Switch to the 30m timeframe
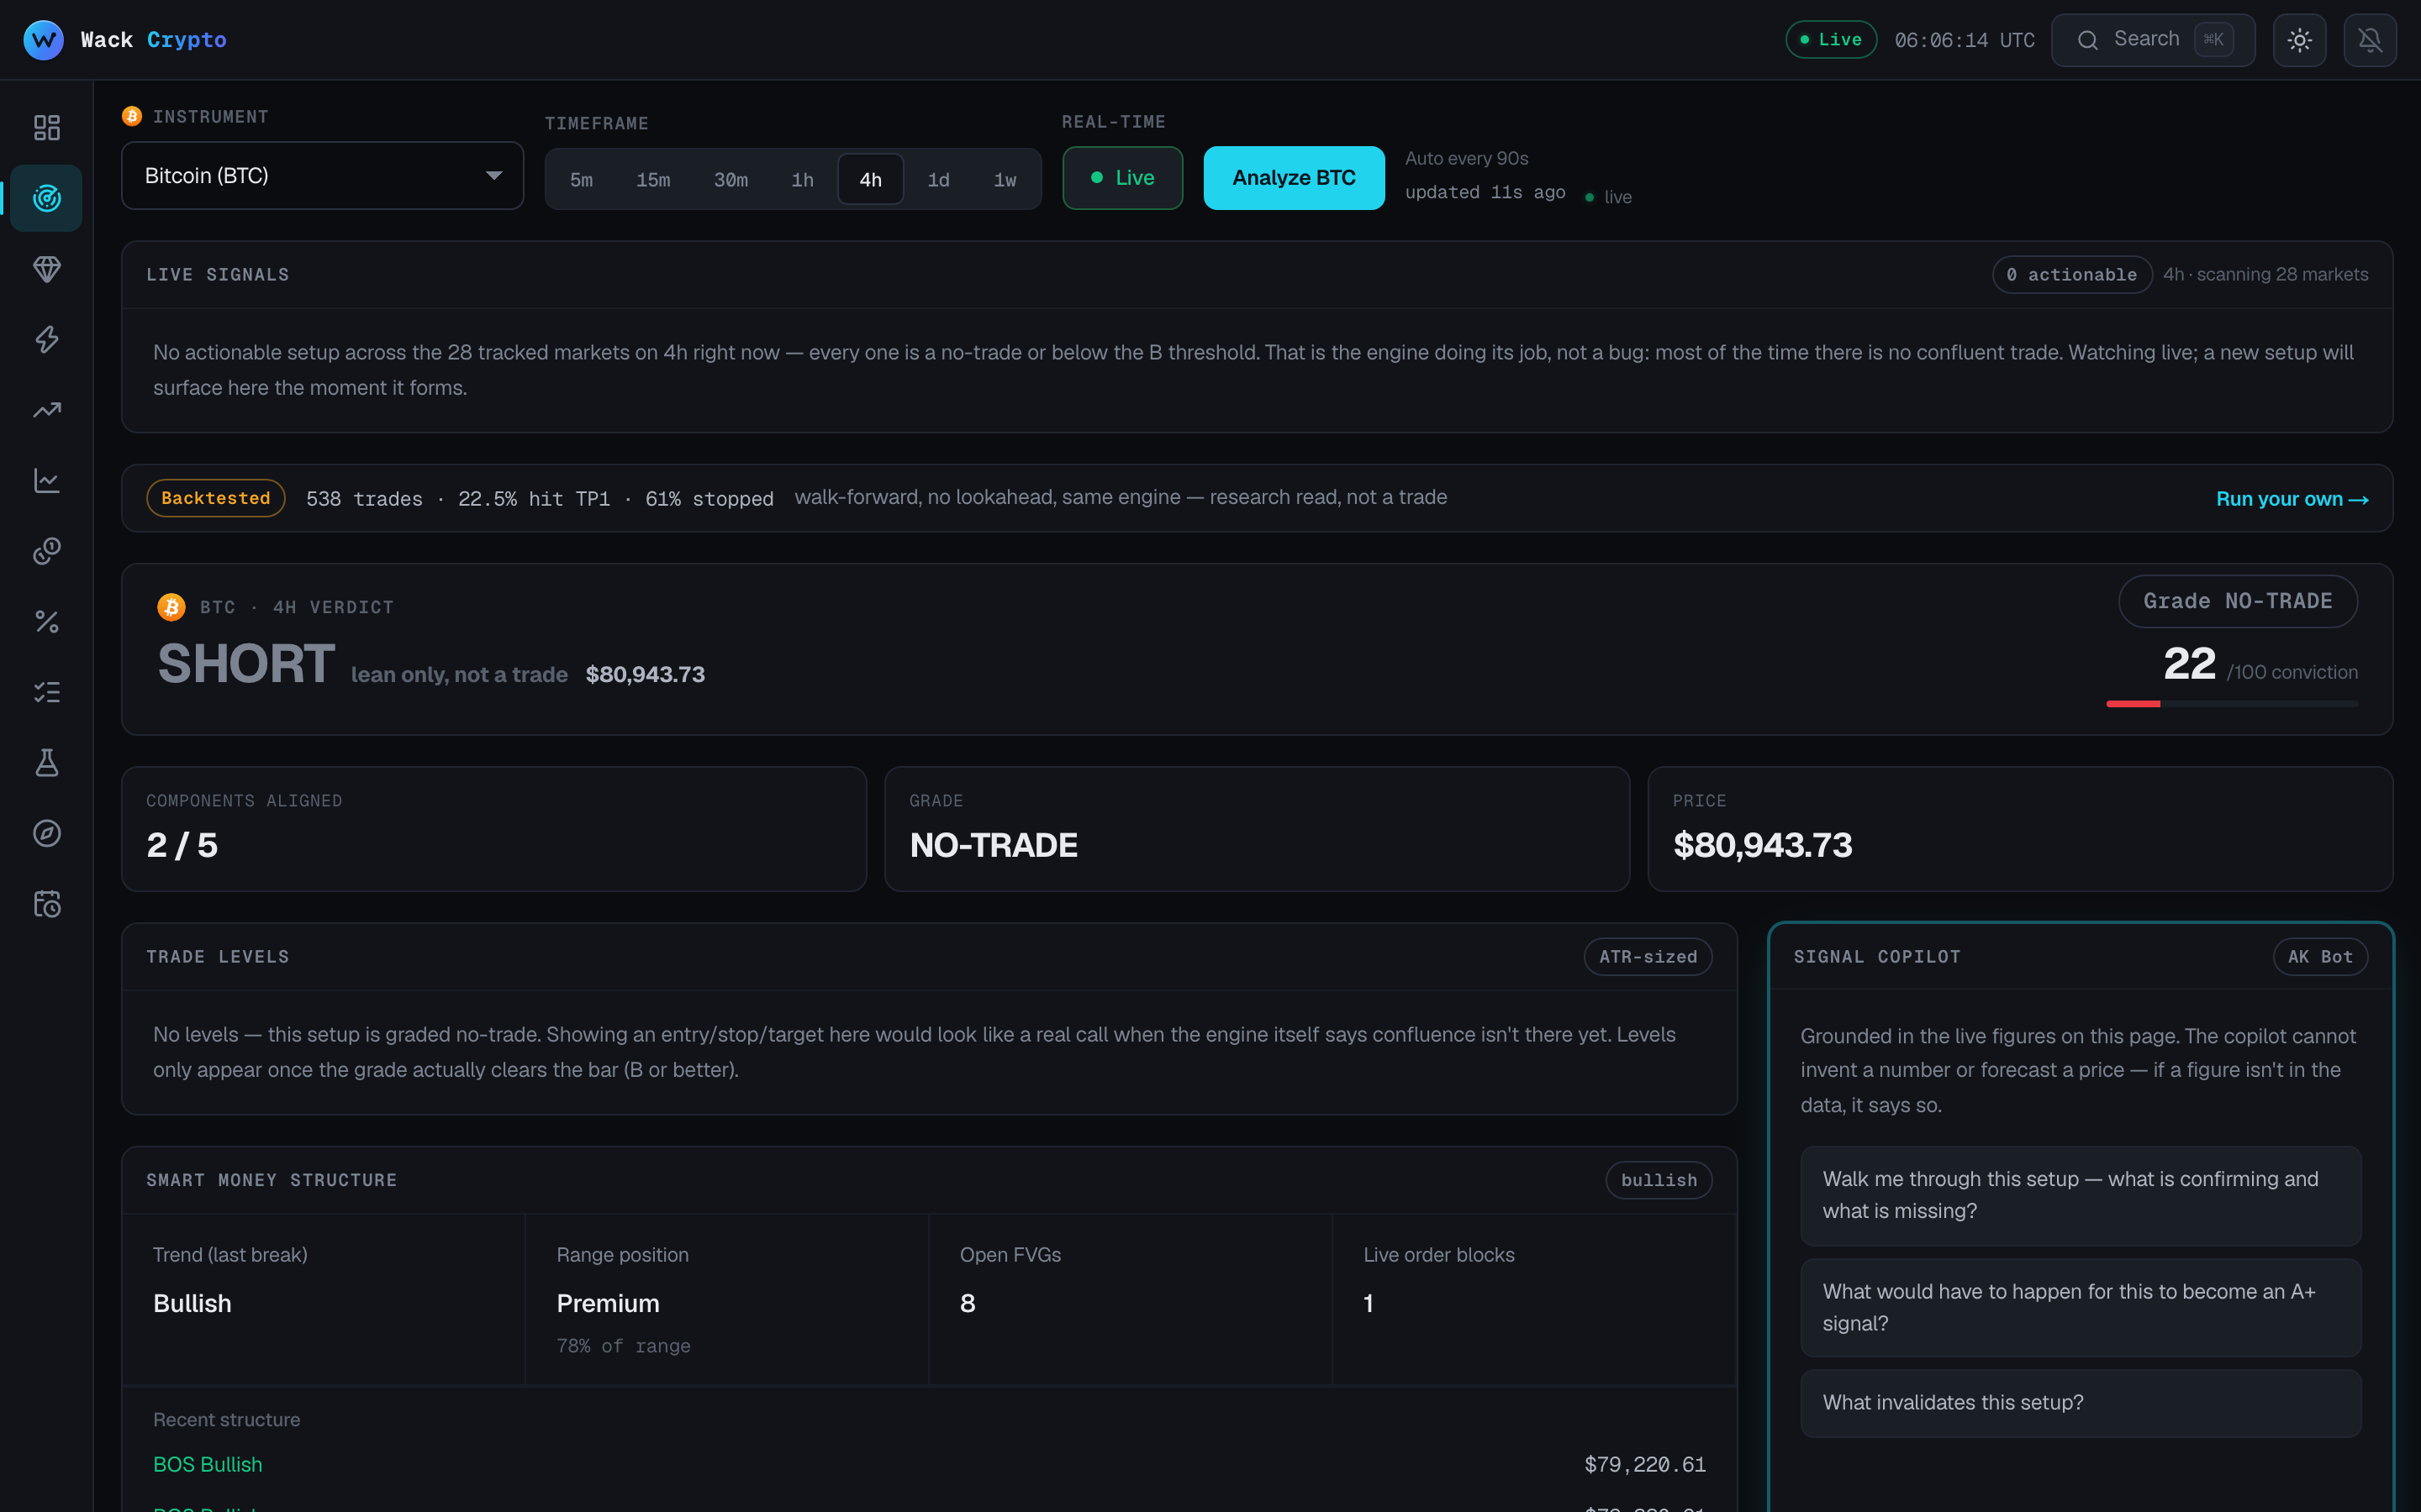 (x=731, y=180)
